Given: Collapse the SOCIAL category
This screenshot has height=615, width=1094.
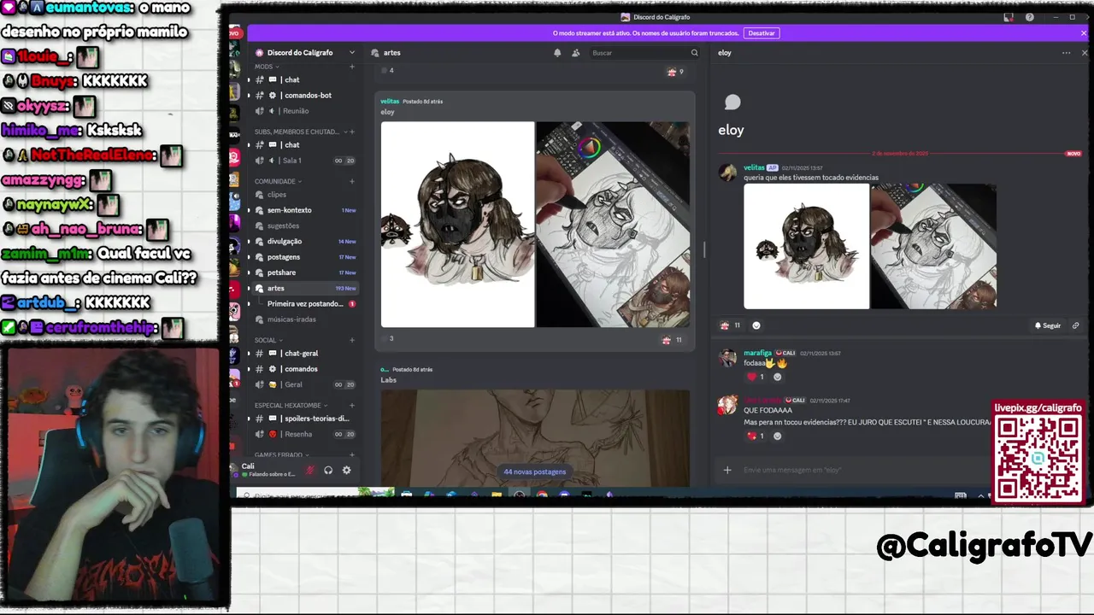Looking at the screenshot, I should coord(268,340).
